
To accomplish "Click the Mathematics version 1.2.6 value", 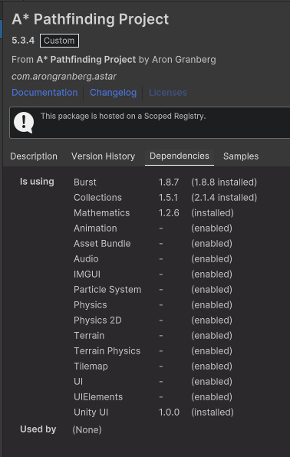I will pyautogui.click(x=169, y=212).
